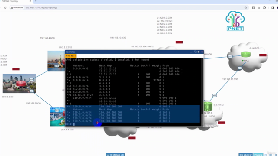Focus the address bar URL 192.168.174.147

[x=41, y=8]
